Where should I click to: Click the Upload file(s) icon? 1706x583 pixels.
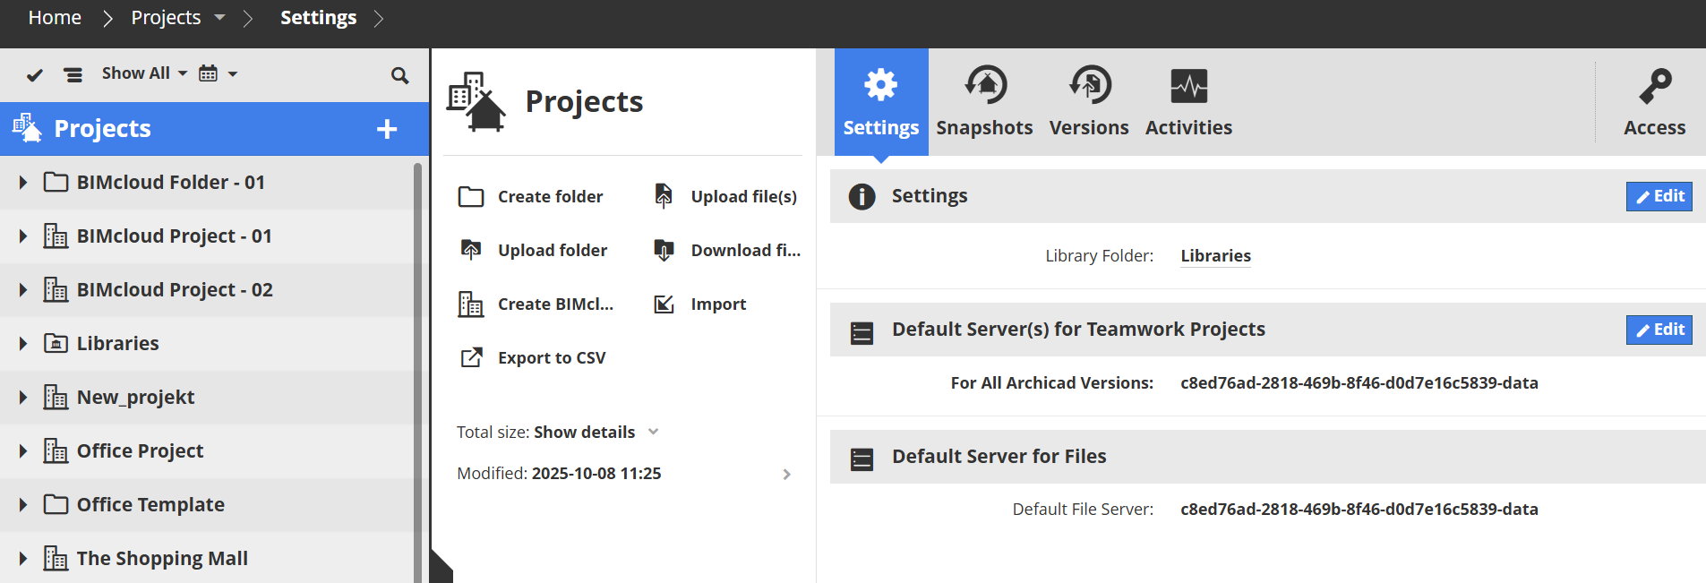click(x=664, y=196)
